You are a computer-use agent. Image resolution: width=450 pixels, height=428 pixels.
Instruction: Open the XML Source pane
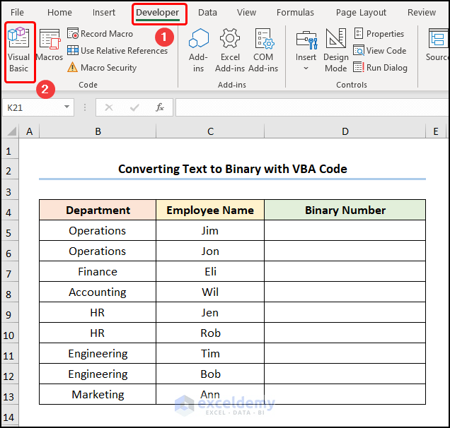(x=437, y=45)
